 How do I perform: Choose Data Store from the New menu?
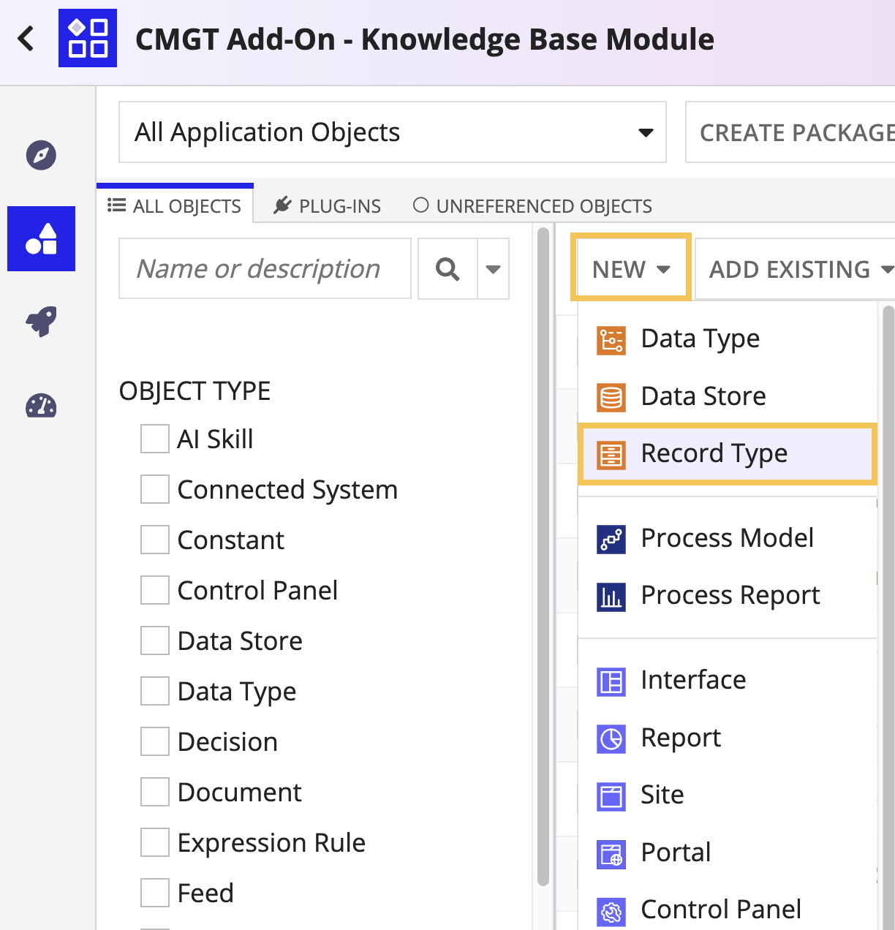(x=728, y=397)
